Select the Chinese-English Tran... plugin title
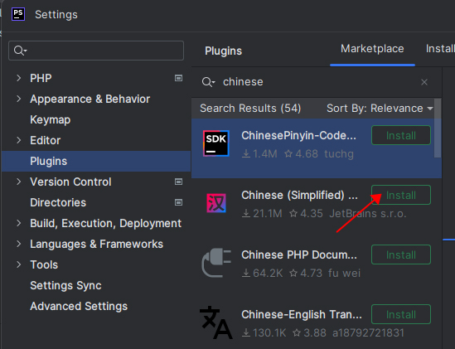The height and width of the screenshot is (349, 455). [302, 314]
